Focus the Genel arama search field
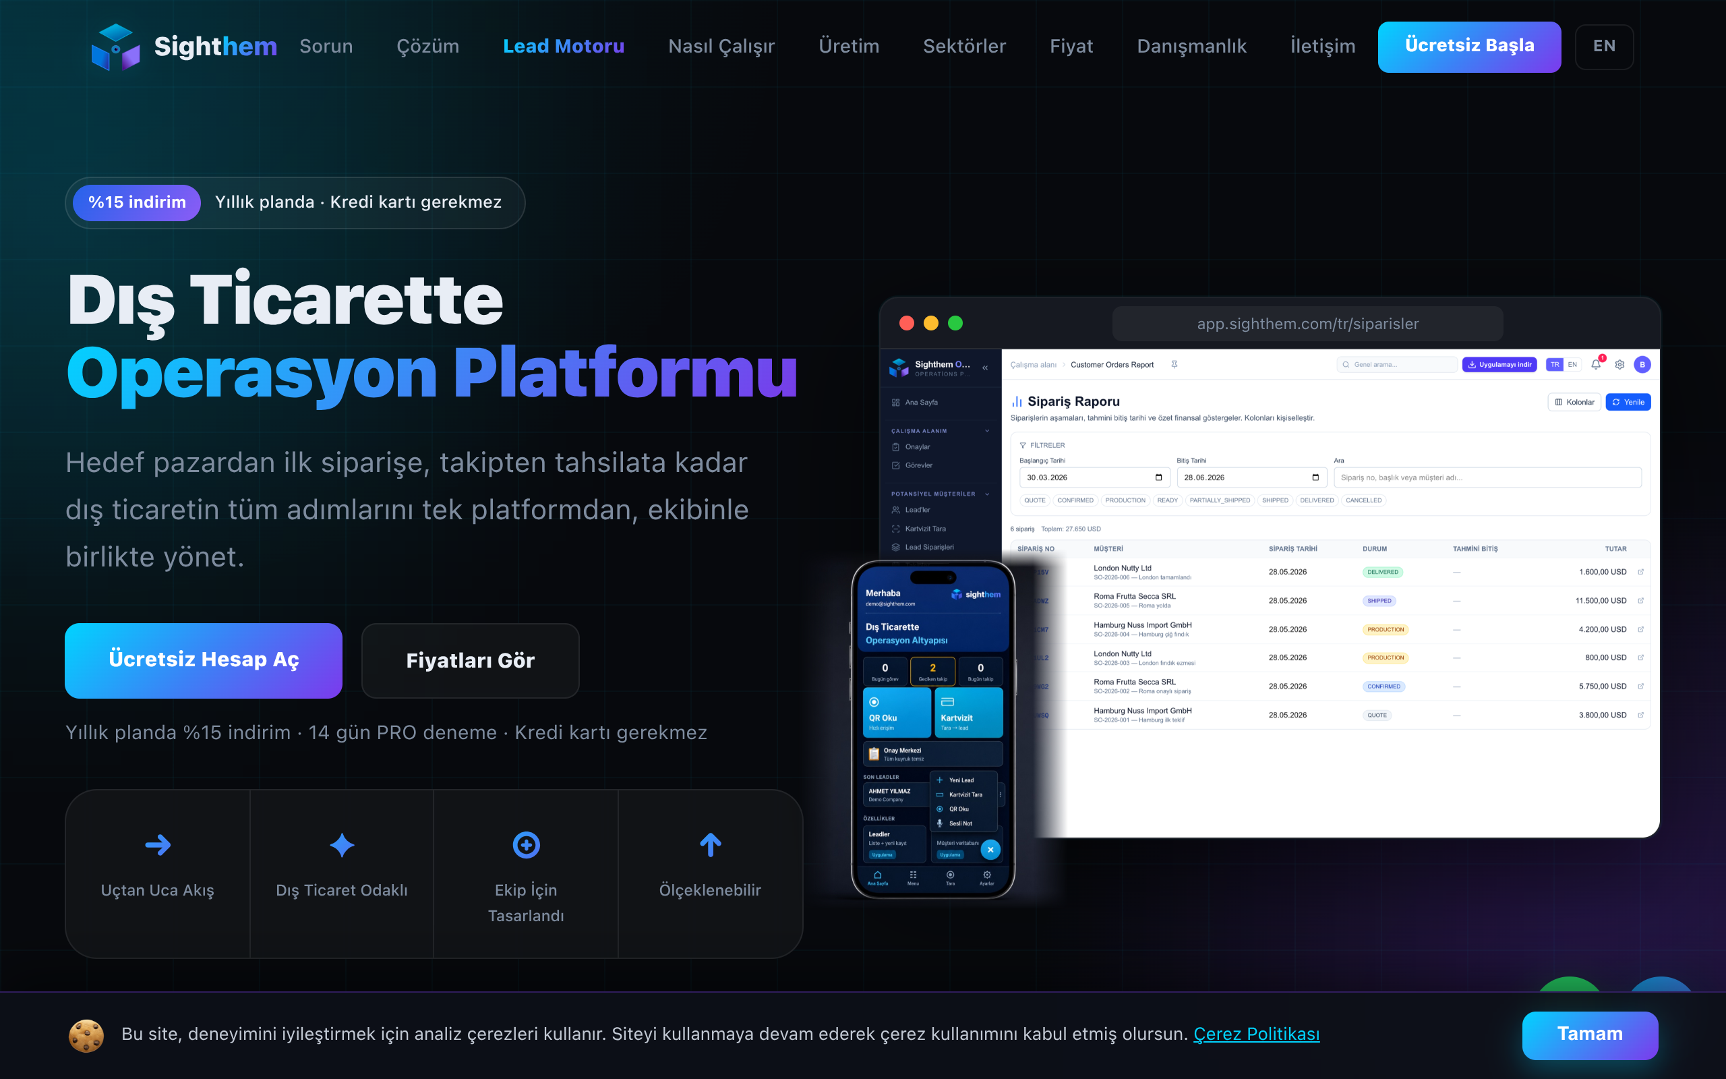 [x=1396, y=365]
